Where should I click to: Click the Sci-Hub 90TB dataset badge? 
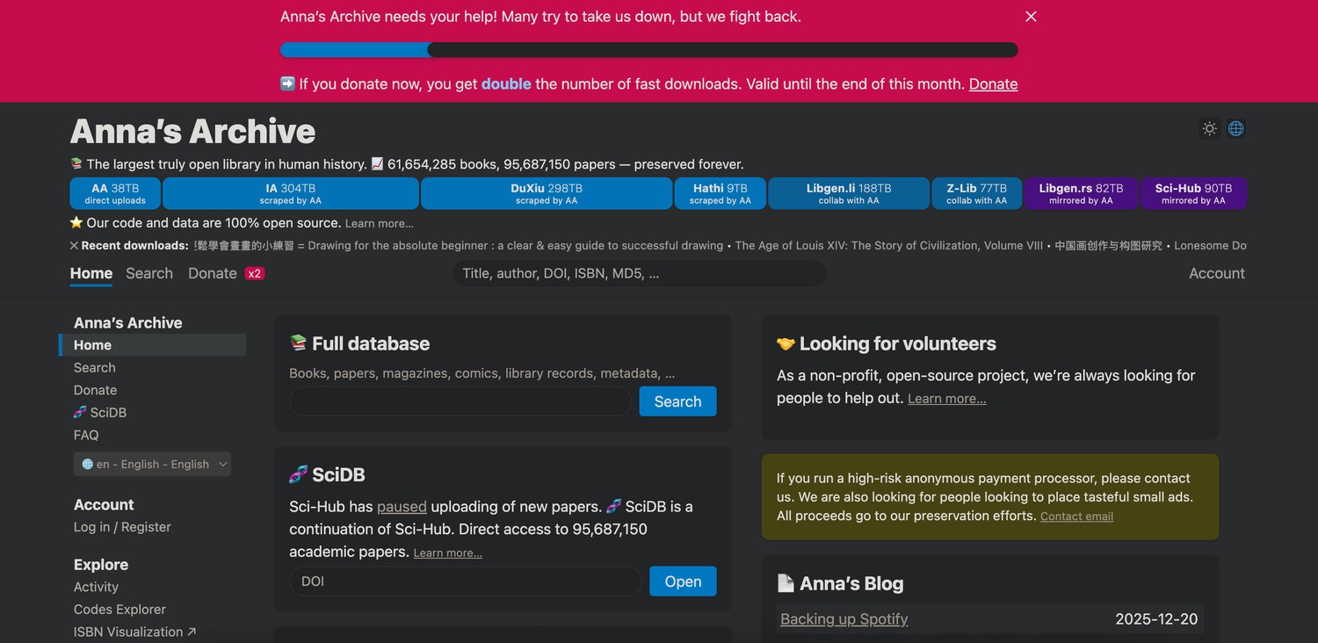coord(1193,193)
